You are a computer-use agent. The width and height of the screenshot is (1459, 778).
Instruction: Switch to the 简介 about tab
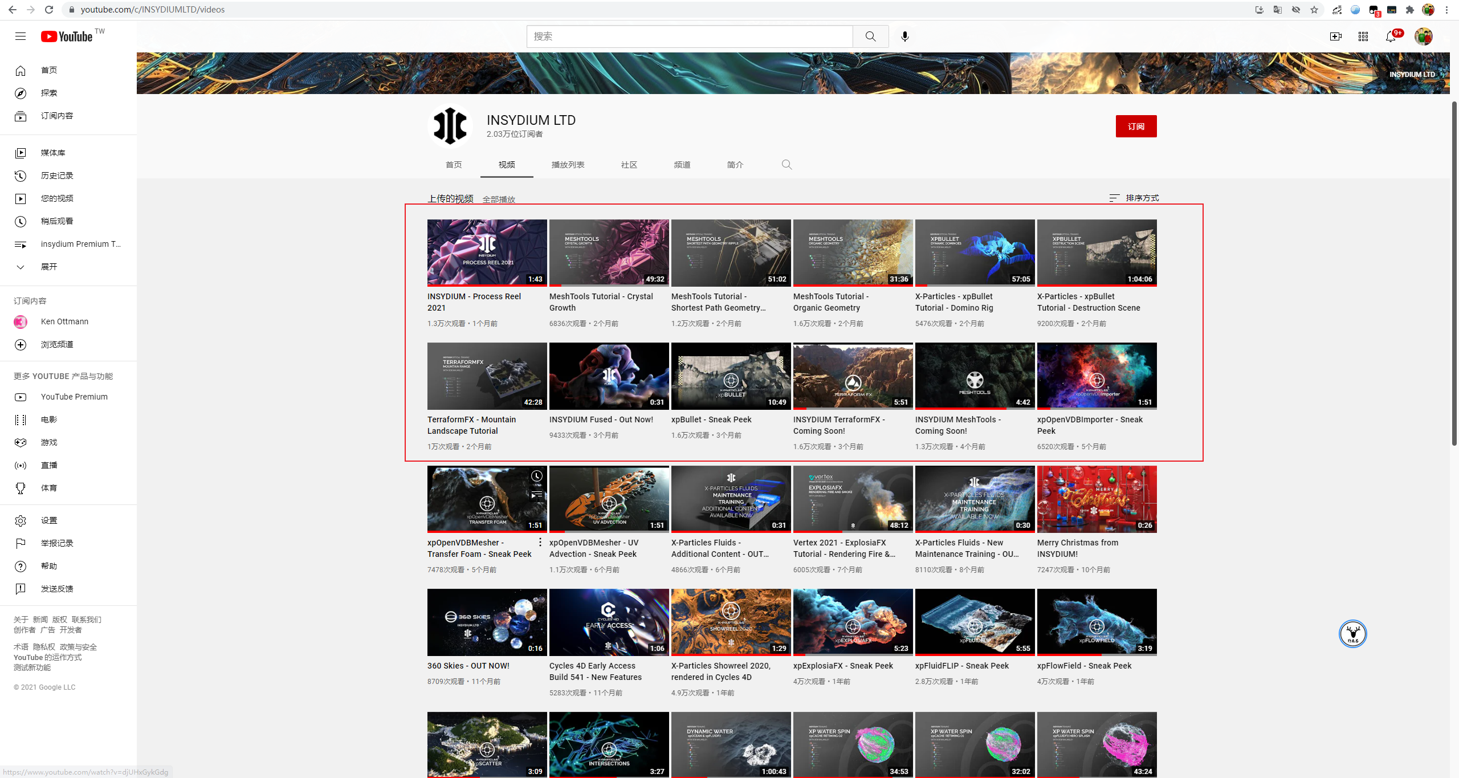(x=735, y=165)
